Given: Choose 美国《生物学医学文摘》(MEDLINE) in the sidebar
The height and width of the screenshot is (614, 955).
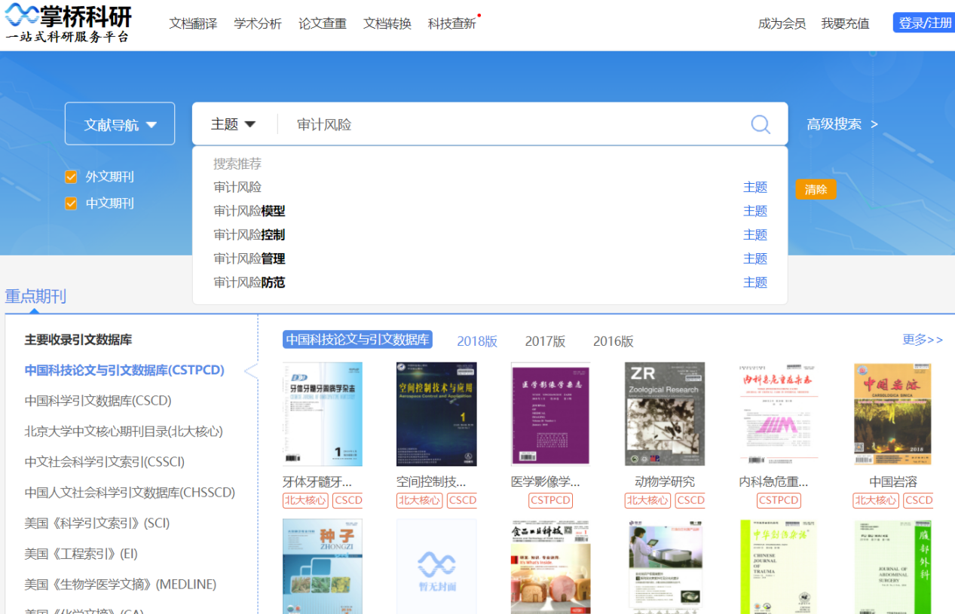Looking at the screenshot, I should tap(121, 585).
